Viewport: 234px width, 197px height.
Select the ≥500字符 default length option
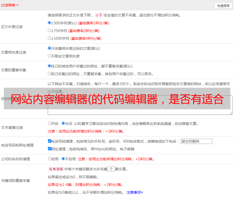tap(50, 23)
